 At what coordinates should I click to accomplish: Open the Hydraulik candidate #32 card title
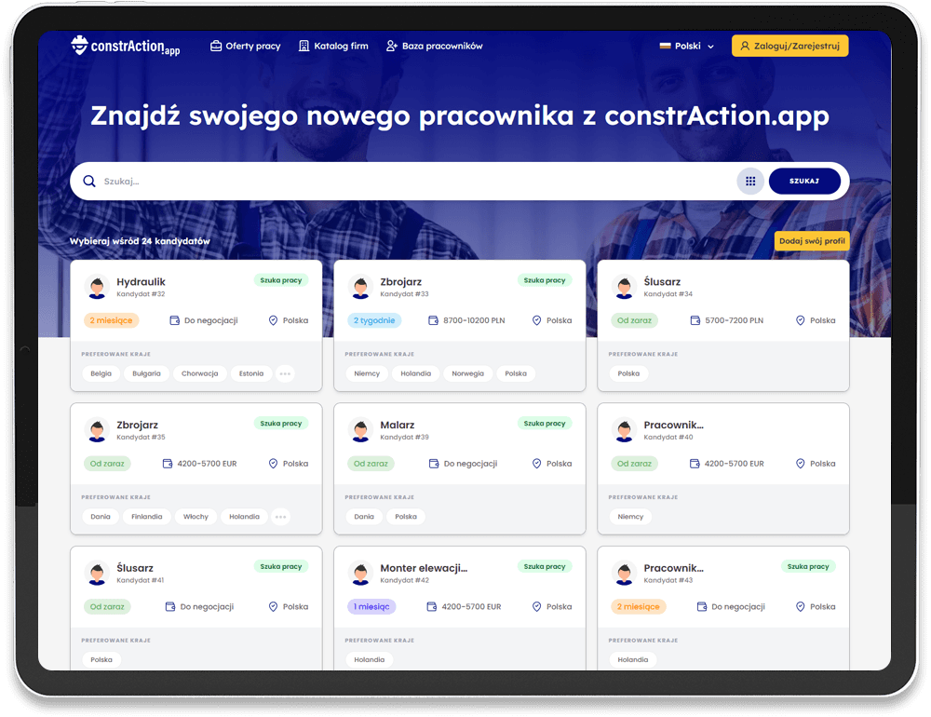click(x=141, y=281)
